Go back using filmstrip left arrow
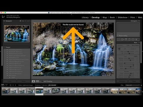The image size is (143, 107). 13,85
